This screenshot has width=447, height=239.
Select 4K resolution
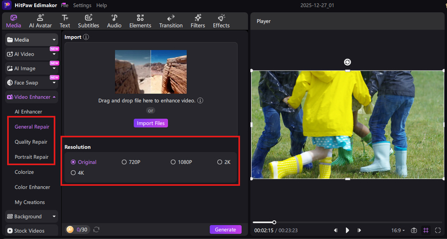[77, 173]
